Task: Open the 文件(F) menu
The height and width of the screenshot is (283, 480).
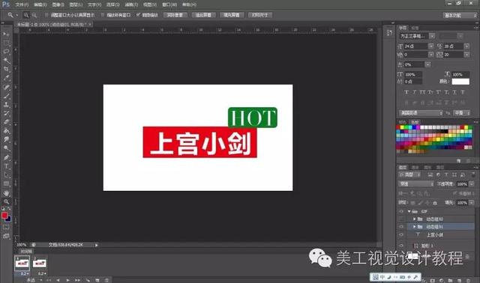Action: click(x=22, y=4)
